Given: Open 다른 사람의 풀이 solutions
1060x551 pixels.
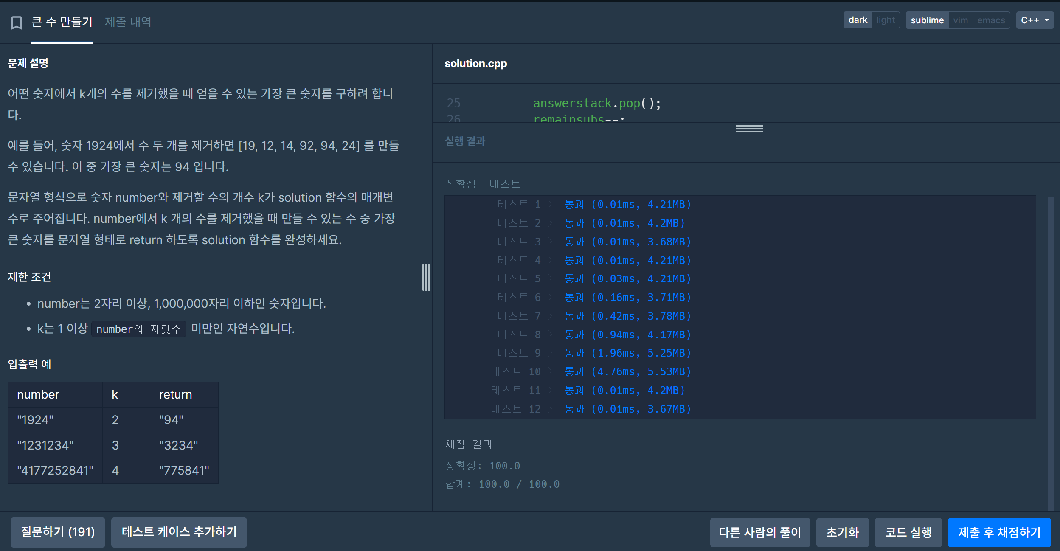Looking at the screenshot, I should (x=759, y=532).
